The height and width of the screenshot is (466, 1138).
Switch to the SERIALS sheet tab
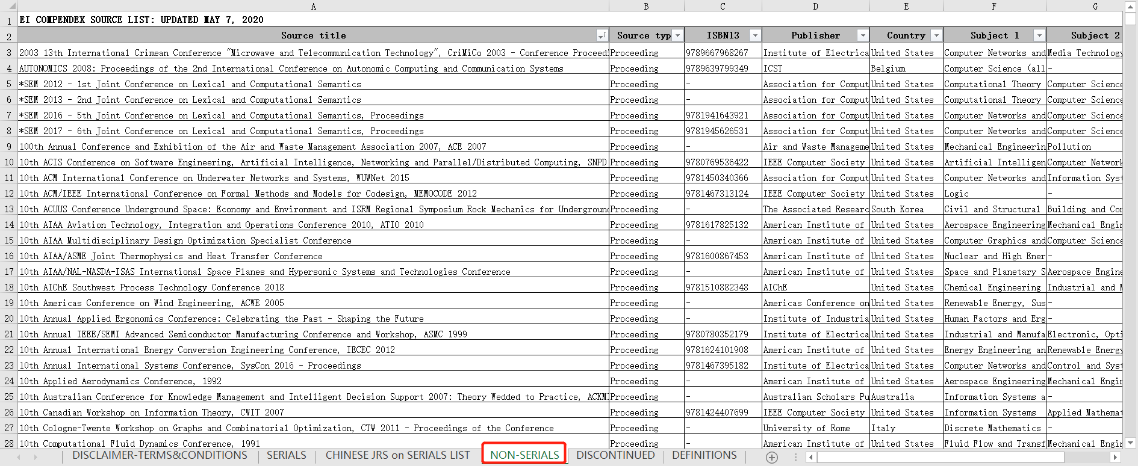click(287, 455)
